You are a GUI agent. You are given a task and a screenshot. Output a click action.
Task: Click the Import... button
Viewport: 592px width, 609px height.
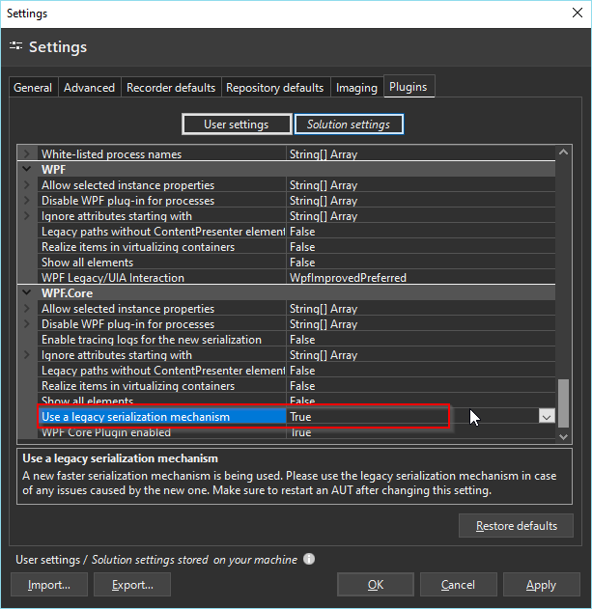49,585
